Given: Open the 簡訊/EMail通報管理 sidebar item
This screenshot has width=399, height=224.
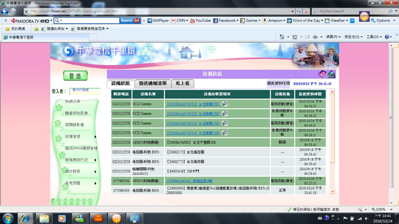Looking at the screenshot, I should click(x=81, y=148).
